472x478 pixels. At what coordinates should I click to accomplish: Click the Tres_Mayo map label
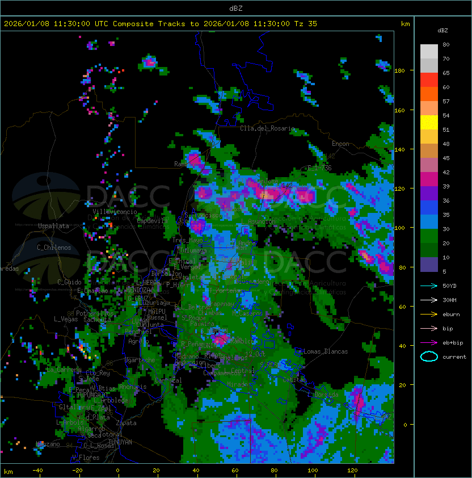point(187,240)
